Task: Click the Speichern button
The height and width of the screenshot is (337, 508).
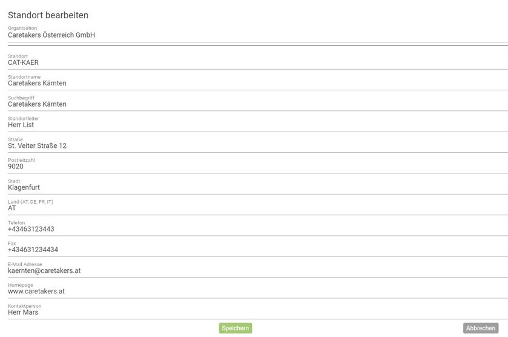Action: (x=235, y=328)
